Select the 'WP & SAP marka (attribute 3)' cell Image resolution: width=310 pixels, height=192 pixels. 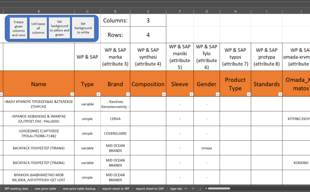pyautogui.click(x=115, y=57)
